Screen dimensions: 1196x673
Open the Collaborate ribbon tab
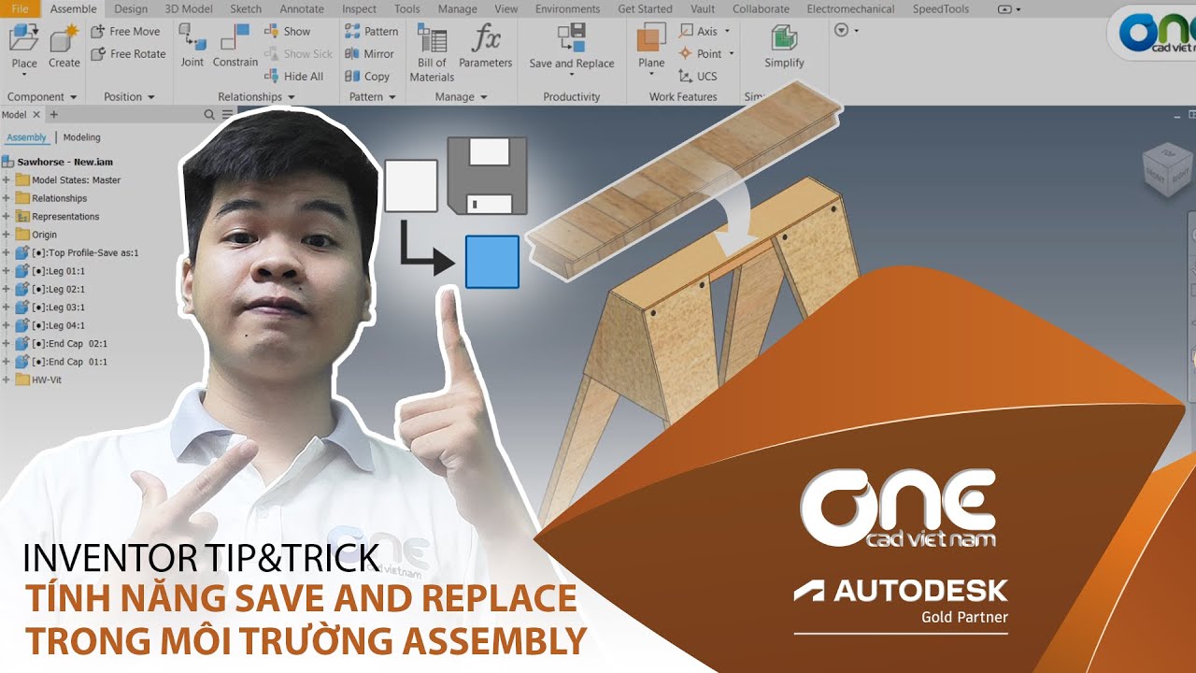click(761, 8)
